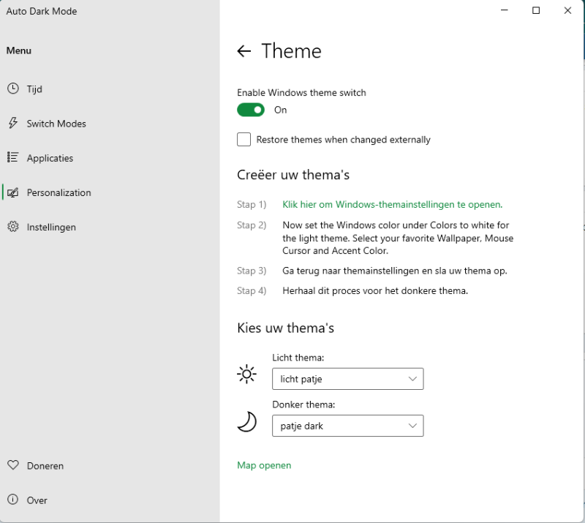Disable the Windows theme switch toggle
This screenshot has width=585, height=523.
pyautogui.click(x=251, y=110)
